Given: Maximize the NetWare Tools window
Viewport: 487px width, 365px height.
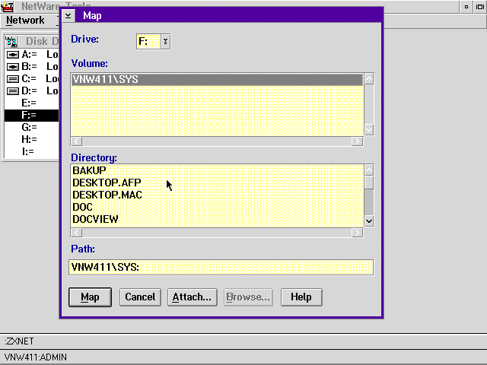Looking at the screenshot, I should point(480,7).
